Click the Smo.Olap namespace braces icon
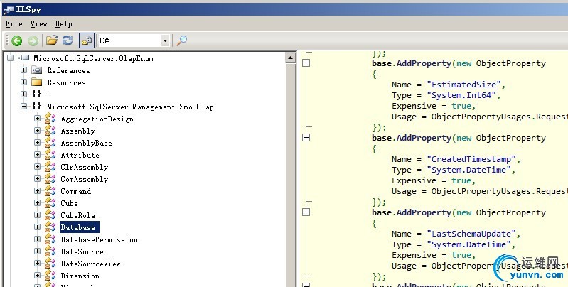Viewport: 568px width, 287px height. [x=36, y=106]
